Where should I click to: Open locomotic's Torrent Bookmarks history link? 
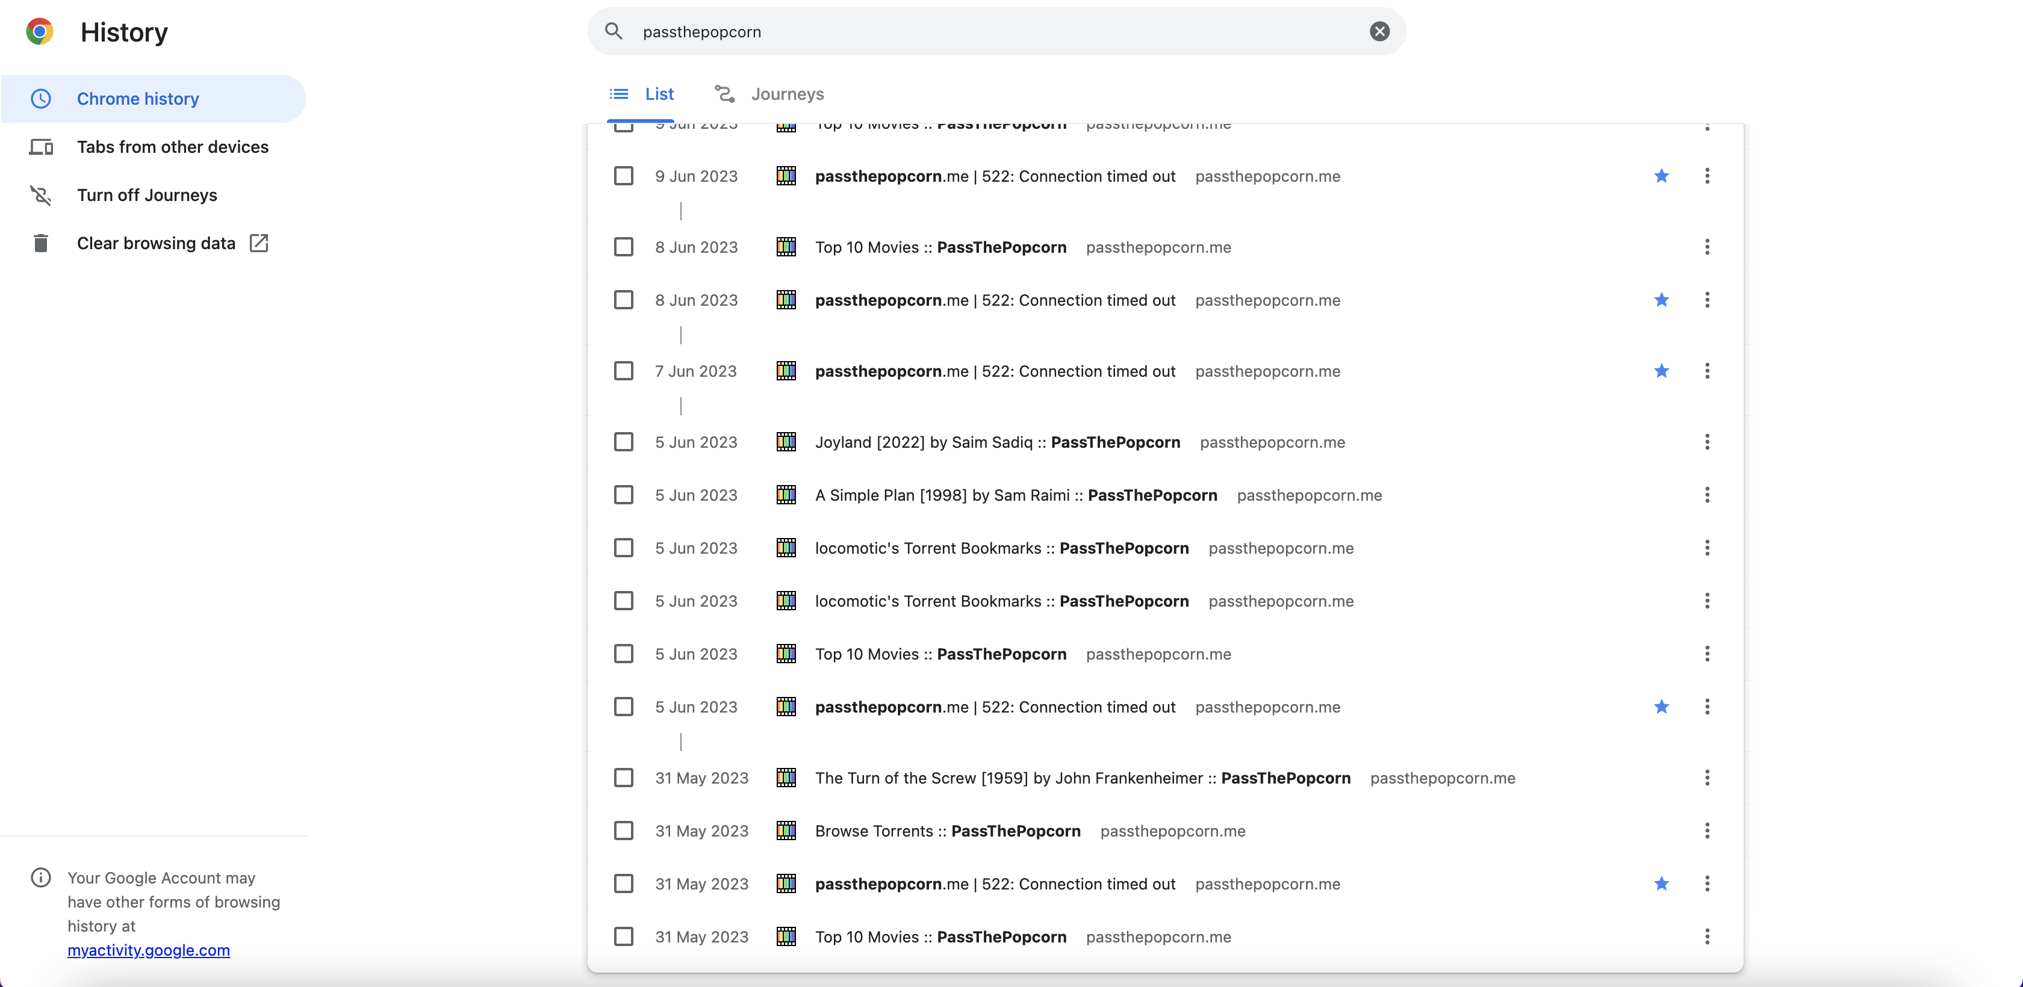click(1001, 548)
